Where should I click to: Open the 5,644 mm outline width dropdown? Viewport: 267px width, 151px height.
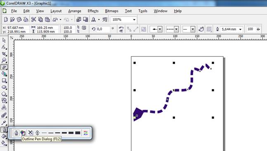240,29
